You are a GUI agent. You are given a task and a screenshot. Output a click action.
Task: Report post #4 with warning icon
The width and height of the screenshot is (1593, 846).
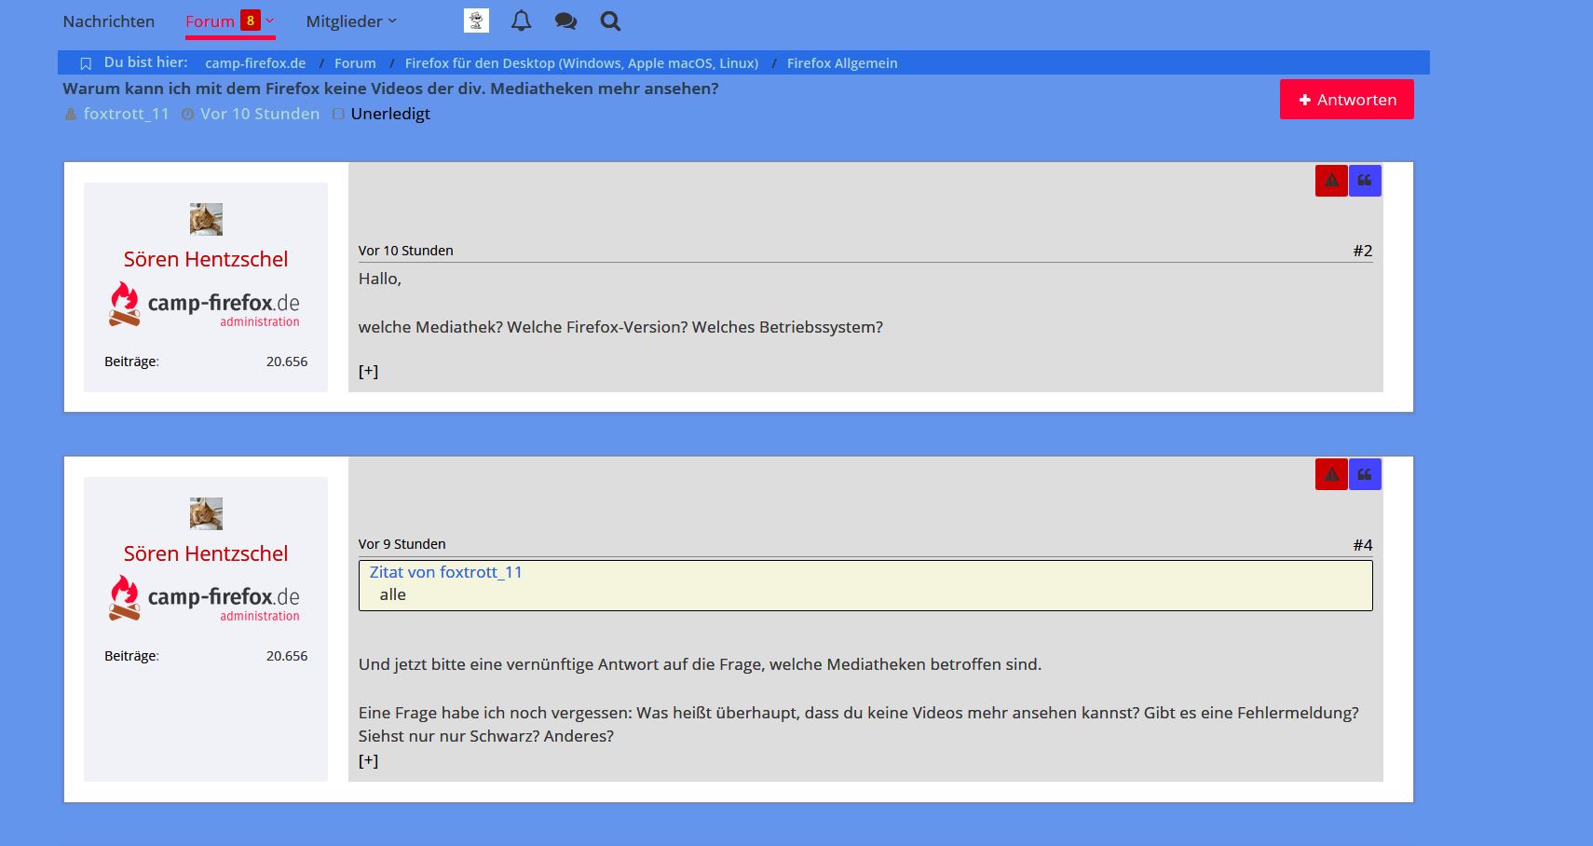pos(1331,474)
